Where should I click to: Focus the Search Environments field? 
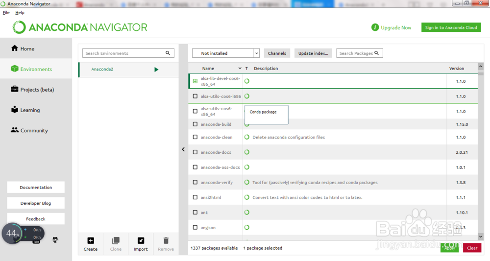tap(128, 53)
